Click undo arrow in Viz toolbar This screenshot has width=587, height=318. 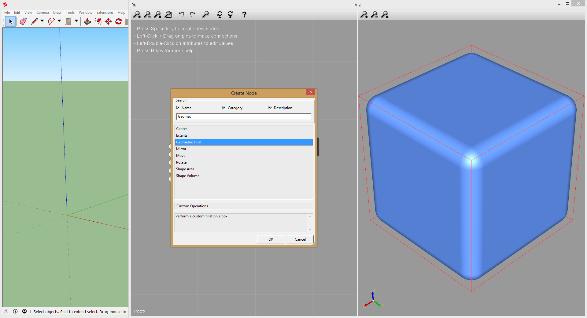pos(182,15)
